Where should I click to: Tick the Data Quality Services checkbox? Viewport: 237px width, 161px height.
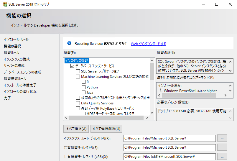(x=78, y=103)
